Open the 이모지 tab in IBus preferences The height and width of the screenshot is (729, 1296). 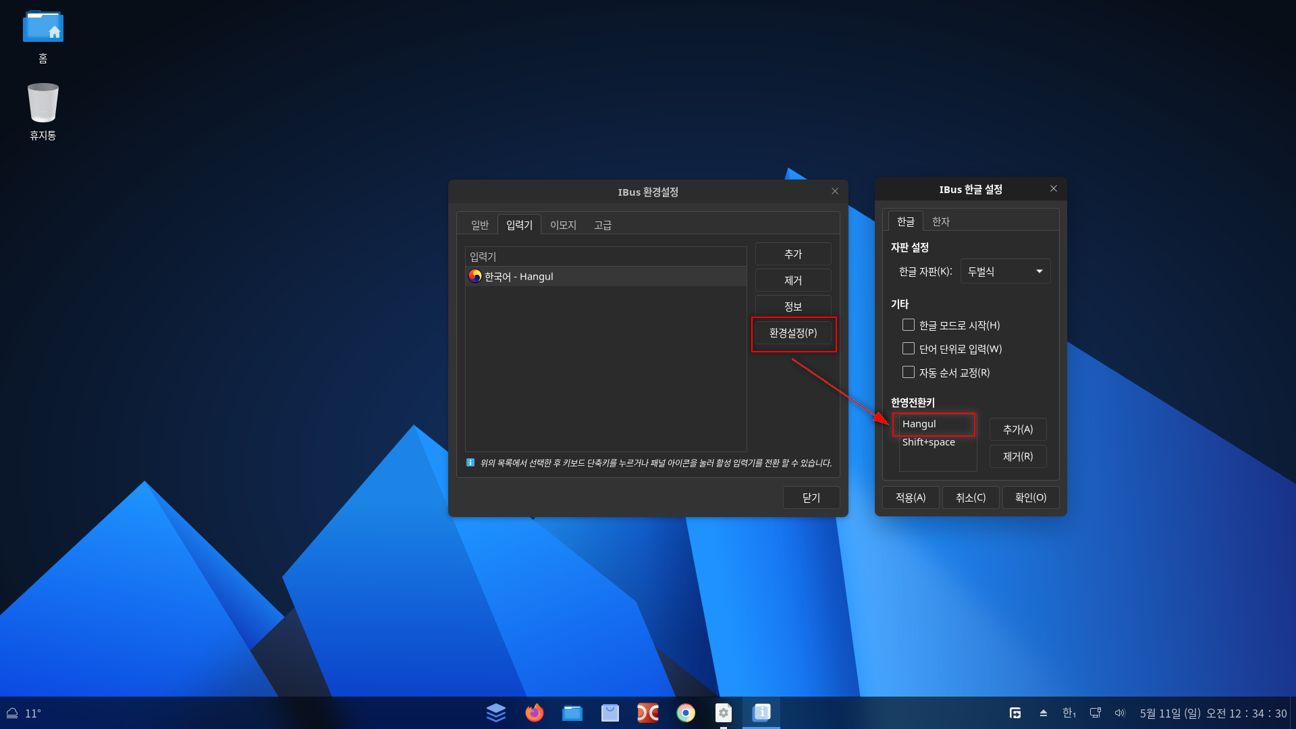tap(563, 225)
